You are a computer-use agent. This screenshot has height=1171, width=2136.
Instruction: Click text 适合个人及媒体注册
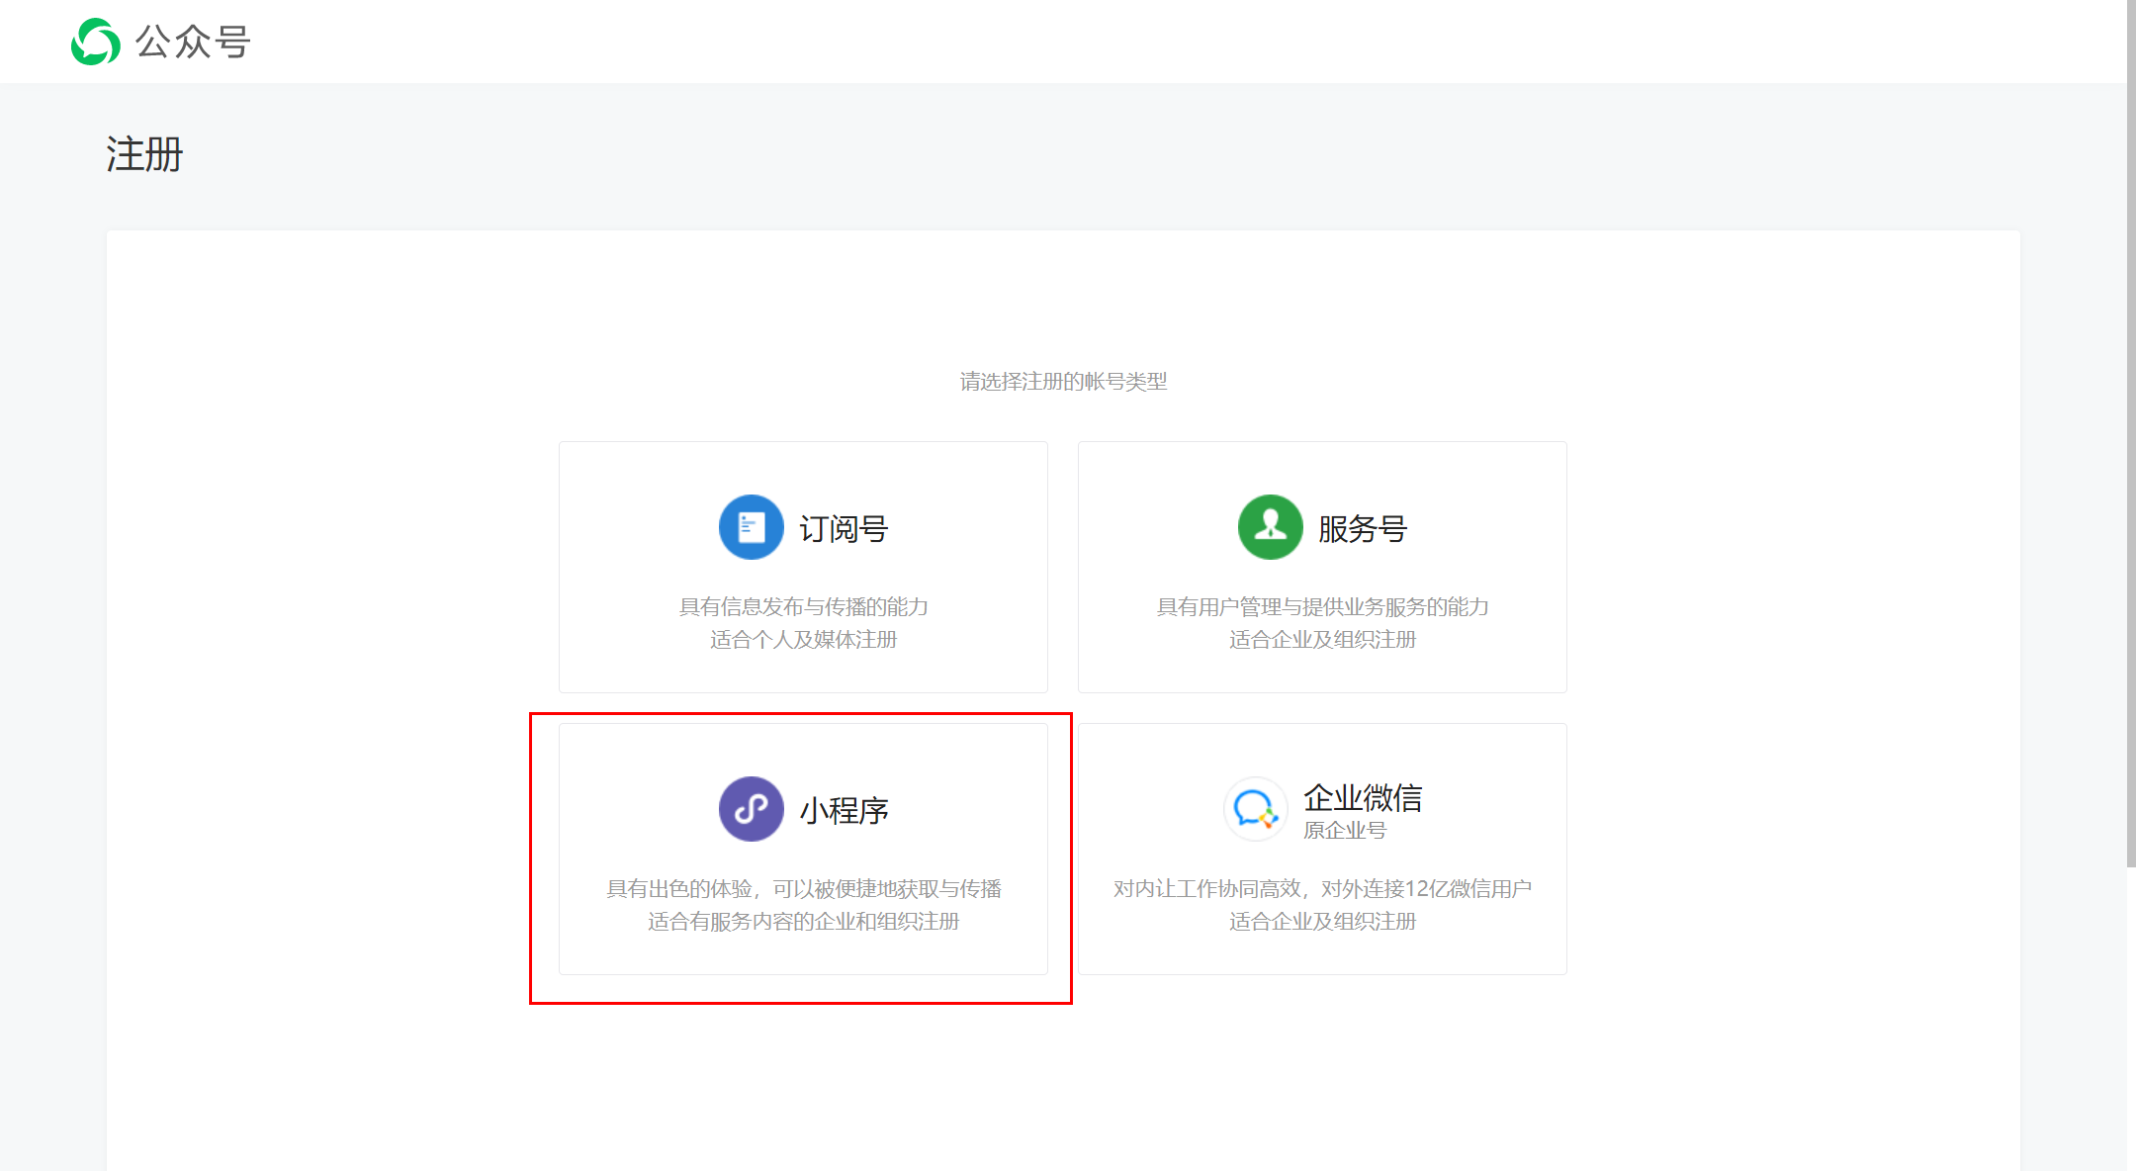[x=803, y=640]
